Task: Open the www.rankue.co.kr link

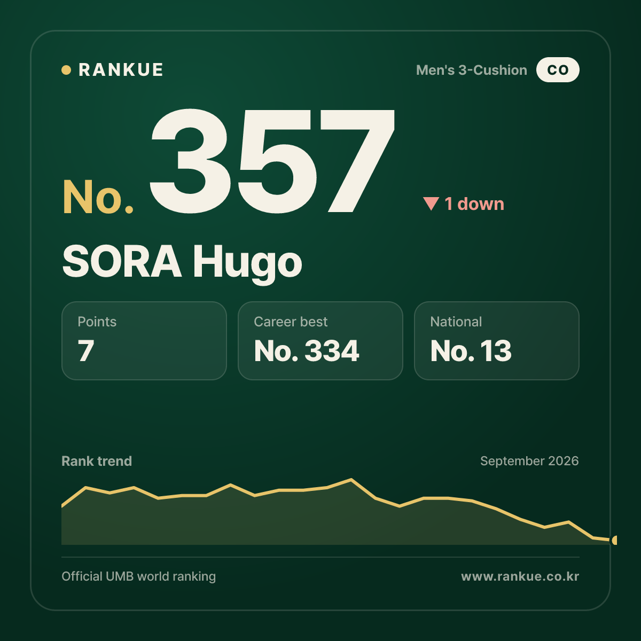Action: [520, 576]
